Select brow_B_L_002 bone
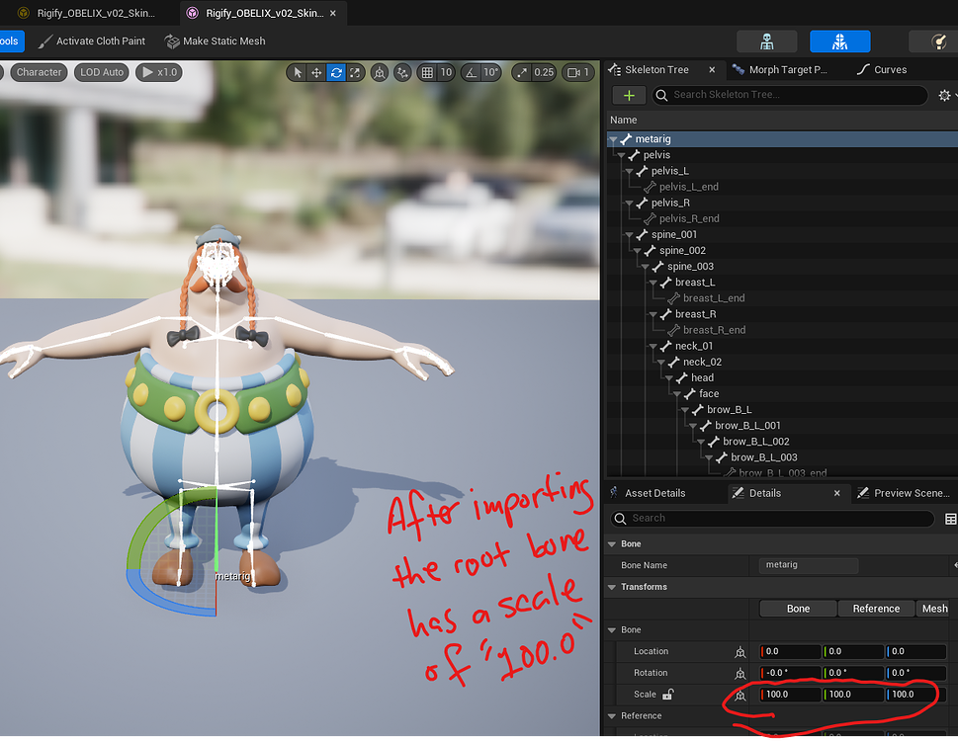The width and height of the screenshot is (958, 741). point(755,442)
